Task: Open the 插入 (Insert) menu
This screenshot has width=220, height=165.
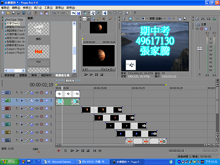Action: click(38, 8)
